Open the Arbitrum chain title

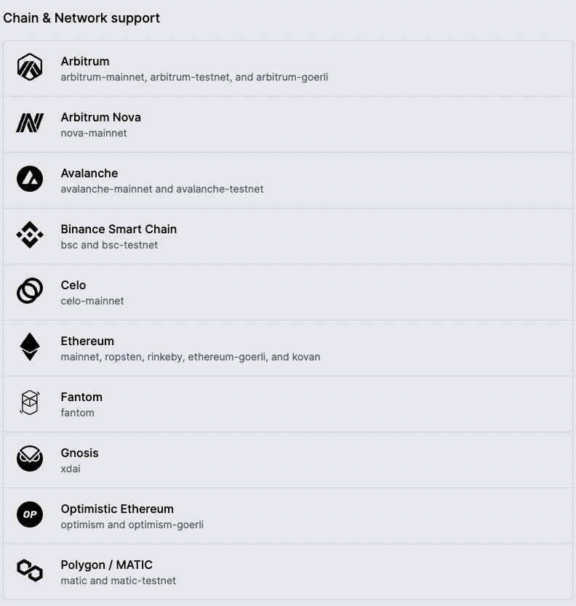[85, 62]
